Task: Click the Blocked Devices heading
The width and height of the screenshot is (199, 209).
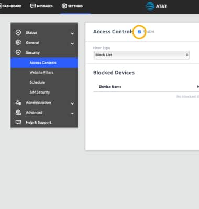Action: click(x=114, y=73)
